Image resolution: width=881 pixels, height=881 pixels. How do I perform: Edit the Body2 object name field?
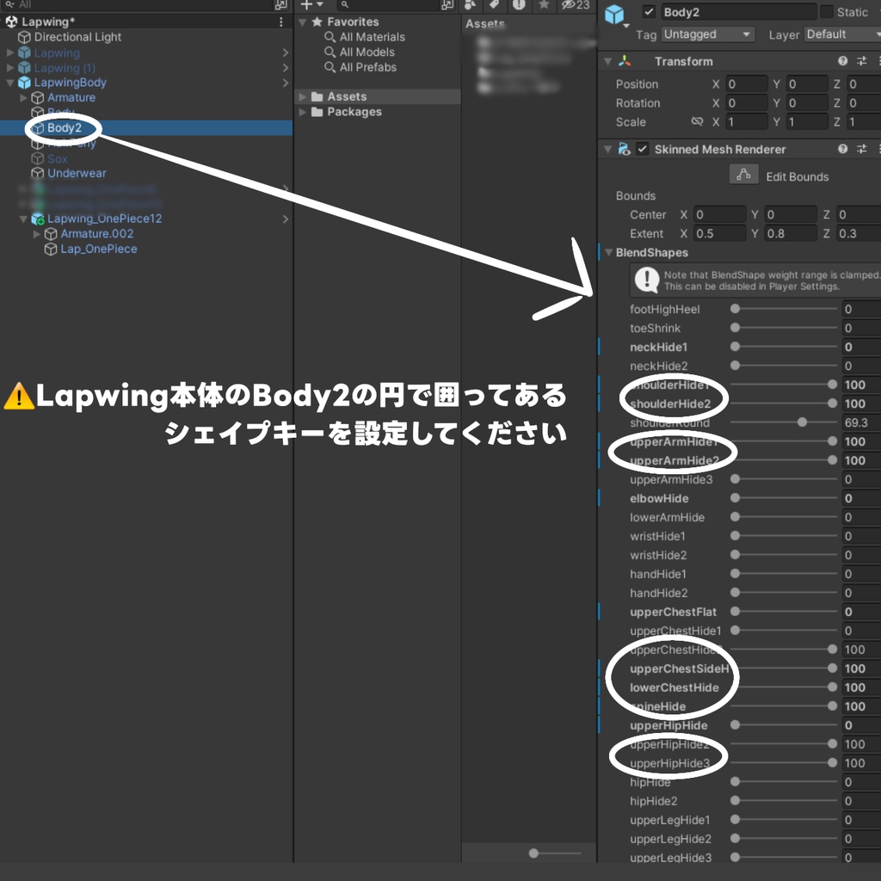point(737,12)
